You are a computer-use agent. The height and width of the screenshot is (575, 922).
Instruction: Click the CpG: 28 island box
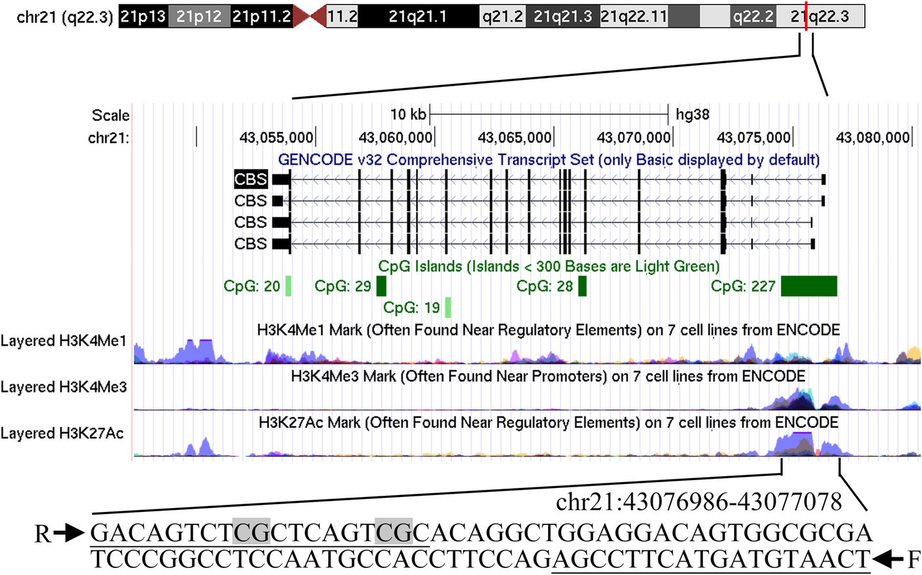[x=582, y=286]
